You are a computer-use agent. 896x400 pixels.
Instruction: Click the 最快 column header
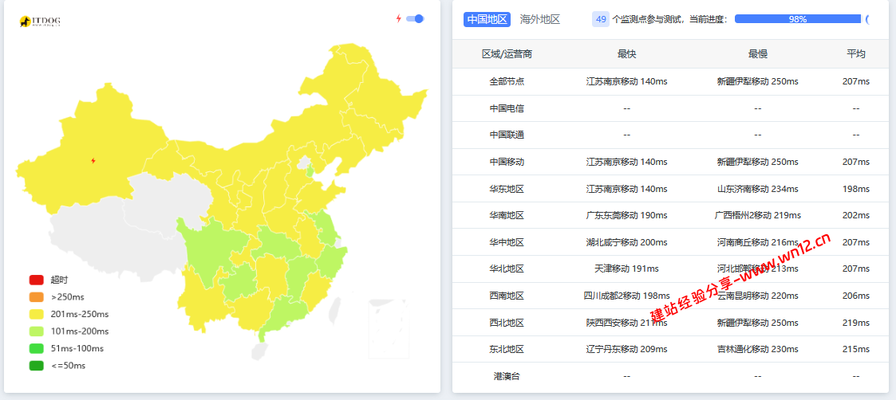[627, 54]
